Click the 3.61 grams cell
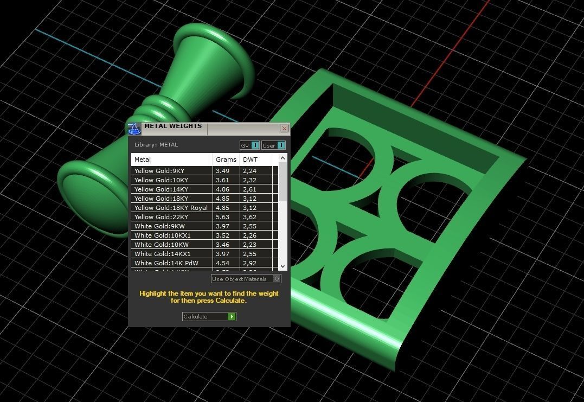Screen dimensions: 584x402 (226, 180)
